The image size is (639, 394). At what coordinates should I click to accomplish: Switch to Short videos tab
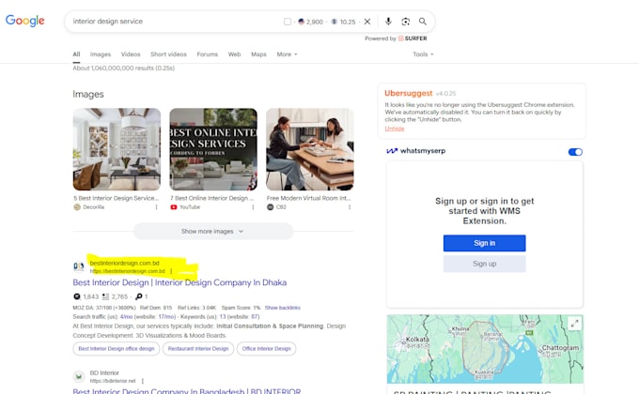tap(168, 54)
